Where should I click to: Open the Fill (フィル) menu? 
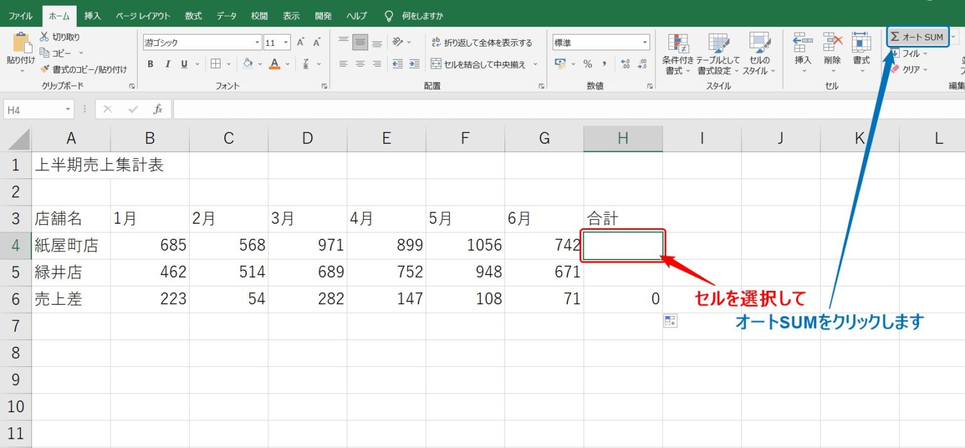coord(909,53)
